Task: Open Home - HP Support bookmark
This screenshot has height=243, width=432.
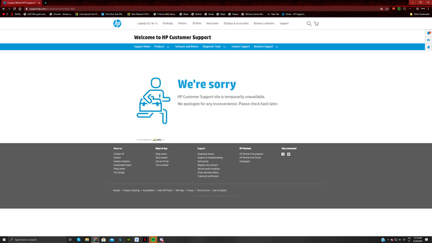Action: [293, 14]
